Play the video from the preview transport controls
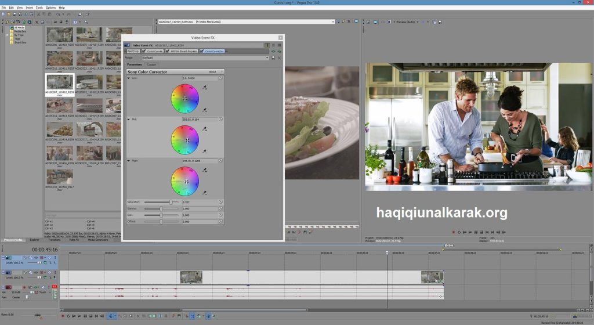Viewport: 594px width, 325px height. pos(470,232)
